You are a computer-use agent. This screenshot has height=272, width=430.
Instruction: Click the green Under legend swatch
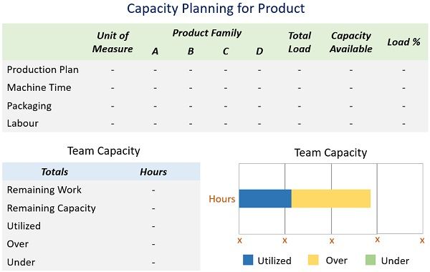[371, 260]
